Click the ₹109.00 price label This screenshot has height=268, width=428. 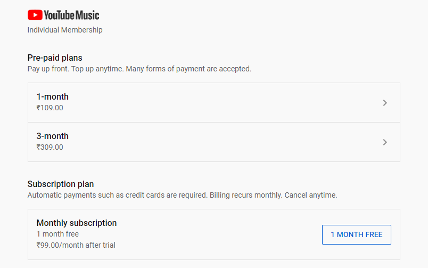[x=50, y=108]
